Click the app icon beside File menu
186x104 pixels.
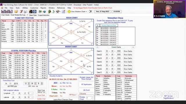[2, 8]
